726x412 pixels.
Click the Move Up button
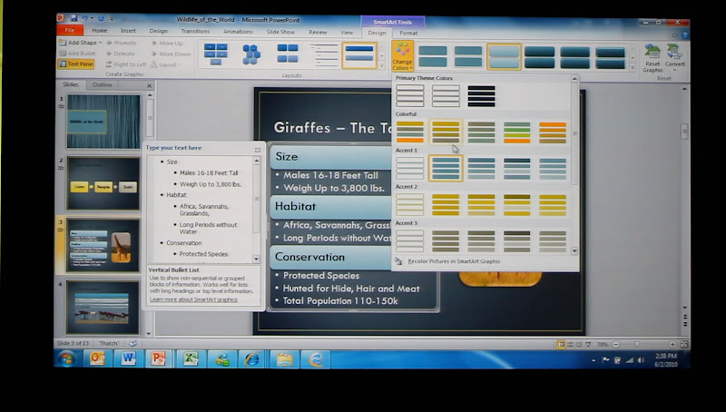[x=167, y=43]
